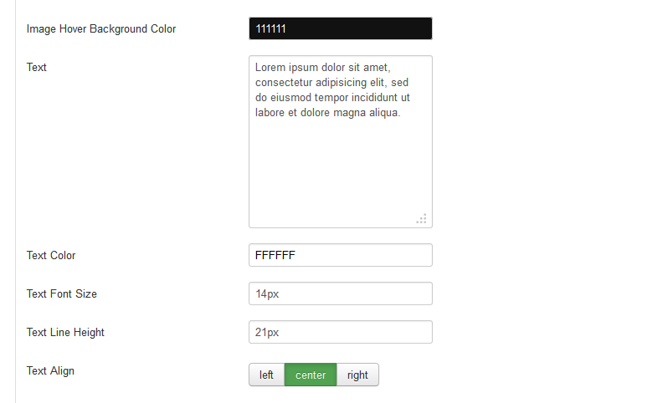Image resolution: width=668 pixels, height=403 pixels.
Task: Click the 'Text Line Height' label
Action: (x=65, y=333)
